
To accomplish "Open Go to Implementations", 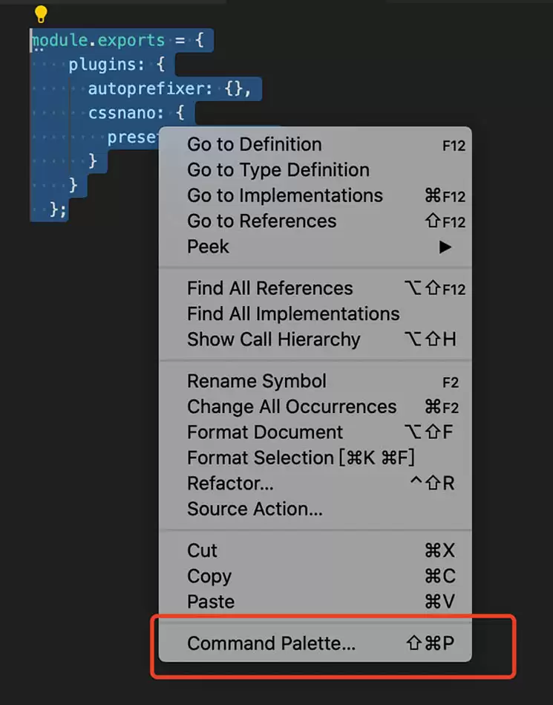I will (284, 195).
